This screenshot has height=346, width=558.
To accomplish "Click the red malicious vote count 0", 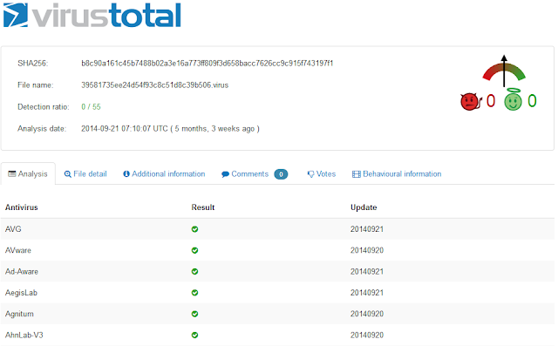I will [491, 101].
